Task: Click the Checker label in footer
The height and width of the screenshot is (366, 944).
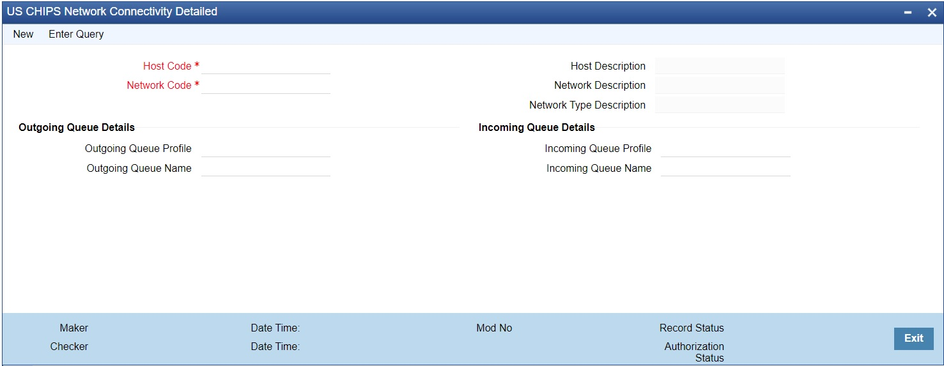Action: click(70, 346)
